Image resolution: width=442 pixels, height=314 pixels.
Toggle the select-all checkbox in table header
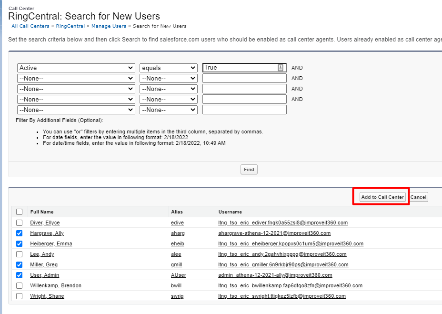[19, 212]
